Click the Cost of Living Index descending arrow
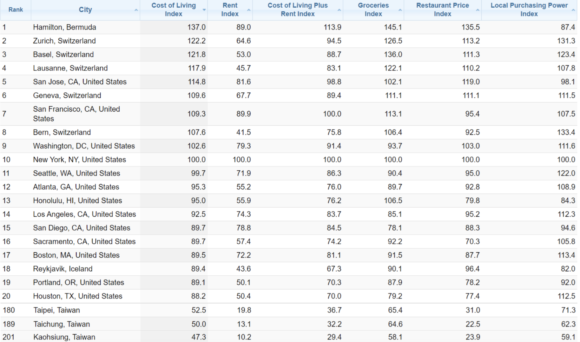The width and height of the screenshot is (580, 342). (x=204, y=10)
